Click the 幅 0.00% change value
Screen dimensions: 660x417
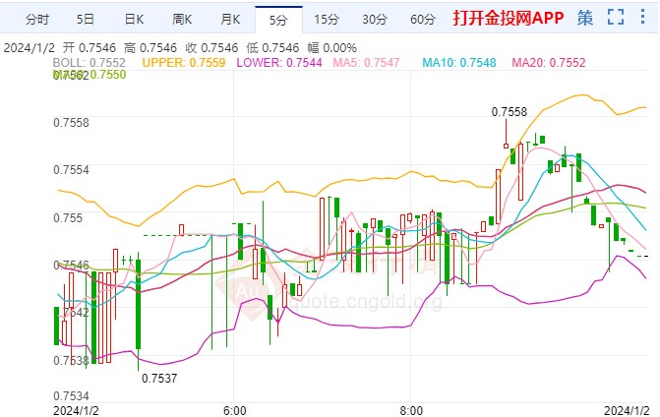click(x=331, y=48)
